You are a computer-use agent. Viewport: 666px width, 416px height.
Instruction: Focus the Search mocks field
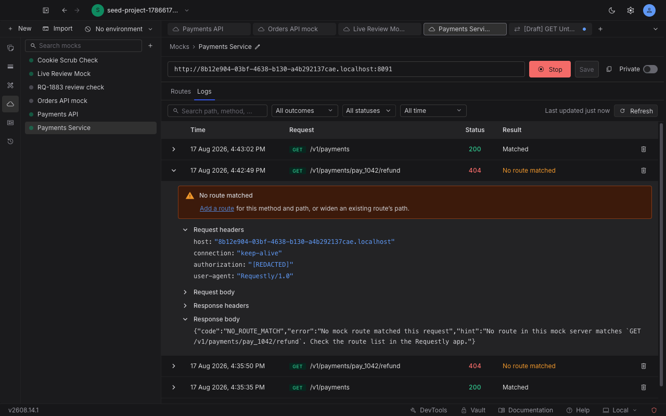pyautogui.click(x=83, y=46)
